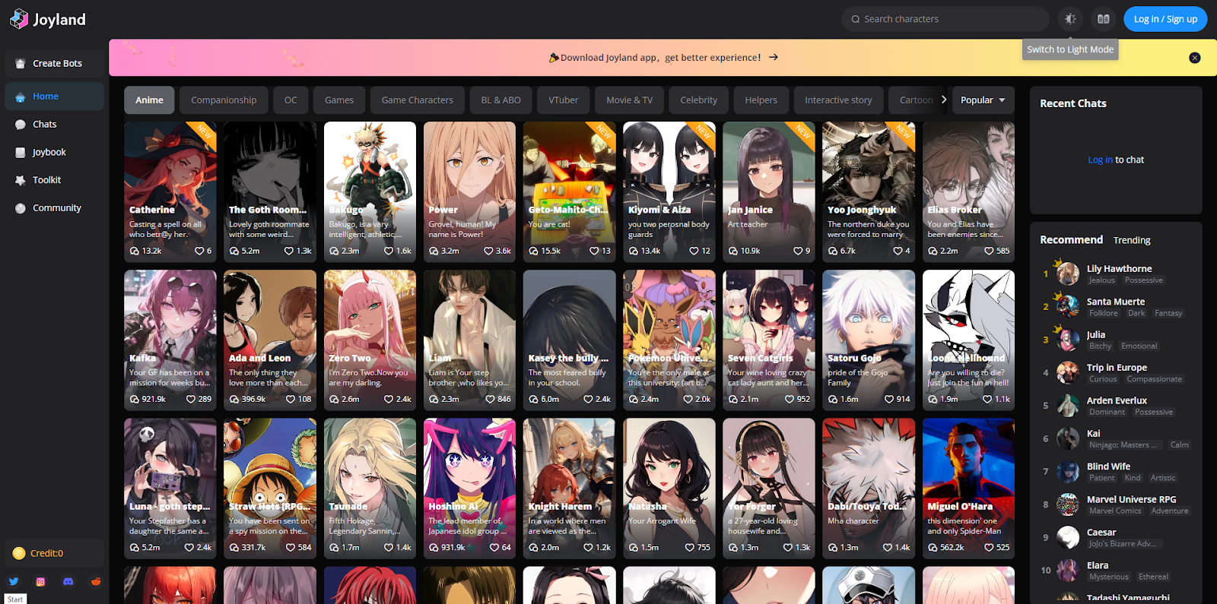Open Joyland Discord server icon
Screen dimensions: 1217x604
click(68, 581)
